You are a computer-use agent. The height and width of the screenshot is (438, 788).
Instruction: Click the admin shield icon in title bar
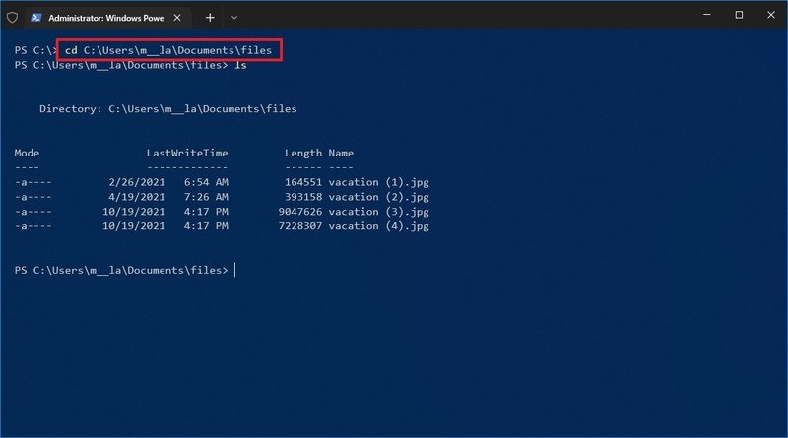[12, 17]
